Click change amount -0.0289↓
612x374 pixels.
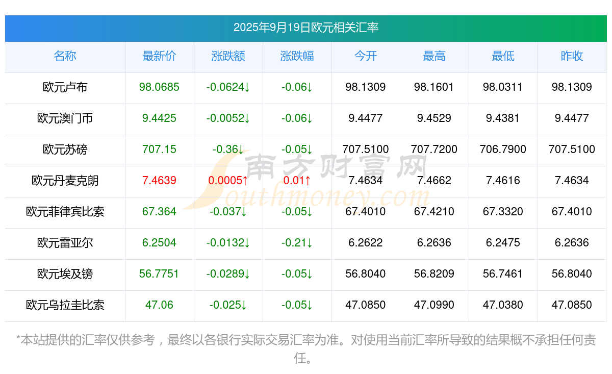(x=228, y=274)
